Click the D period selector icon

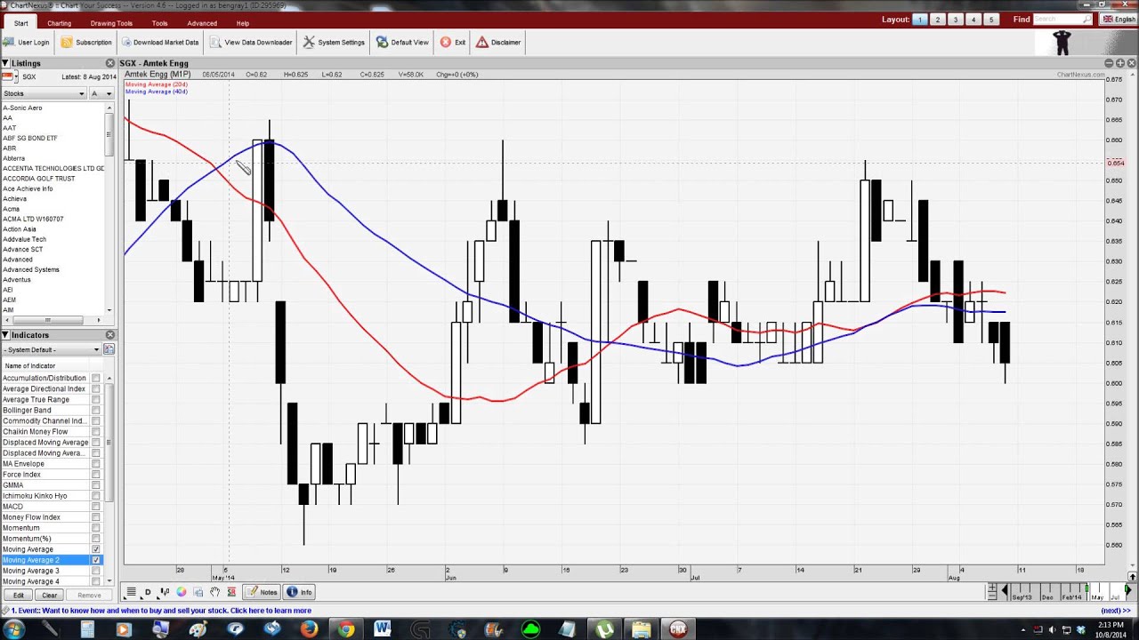click(148, 592)
